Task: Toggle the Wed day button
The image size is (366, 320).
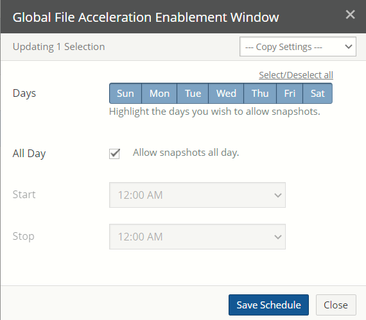Action: pos(226,94)
